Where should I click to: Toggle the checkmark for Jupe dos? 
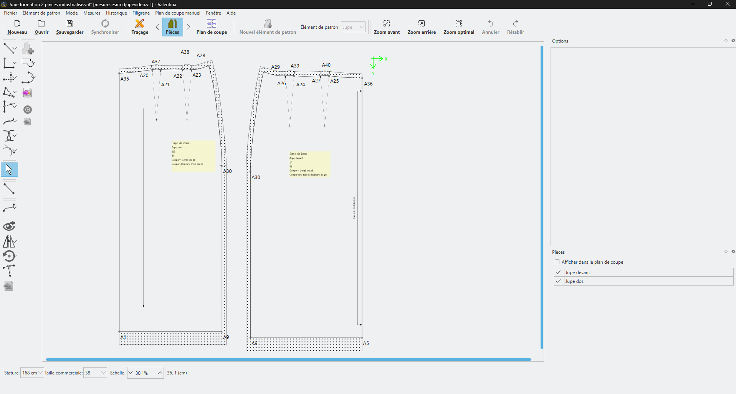[558, 281]
